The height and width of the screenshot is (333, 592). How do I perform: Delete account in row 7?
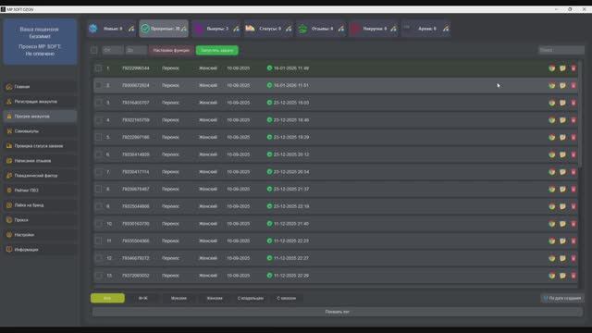pyautogui.click(x=573, y=172)
